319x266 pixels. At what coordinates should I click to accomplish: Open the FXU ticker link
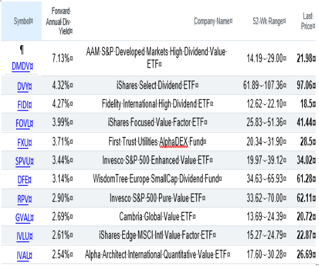pos(21,142)
